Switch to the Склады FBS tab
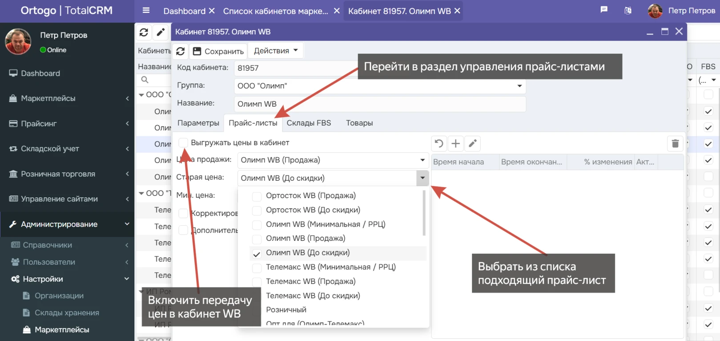Viewport: 720px width, 341px height. coord(309,123)
